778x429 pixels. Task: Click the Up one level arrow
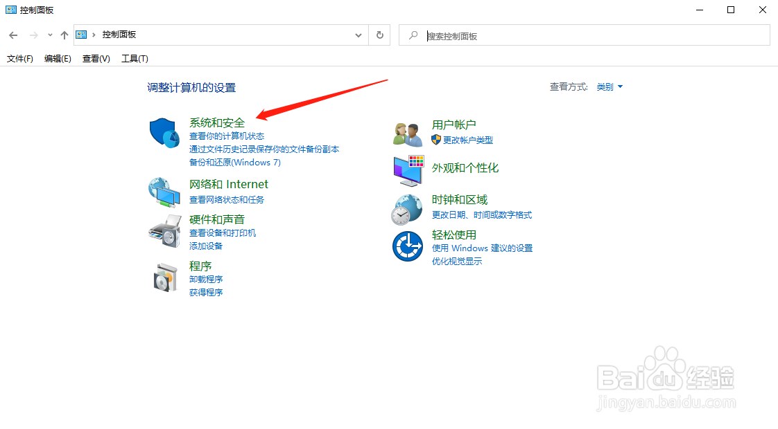coord(64,35)
